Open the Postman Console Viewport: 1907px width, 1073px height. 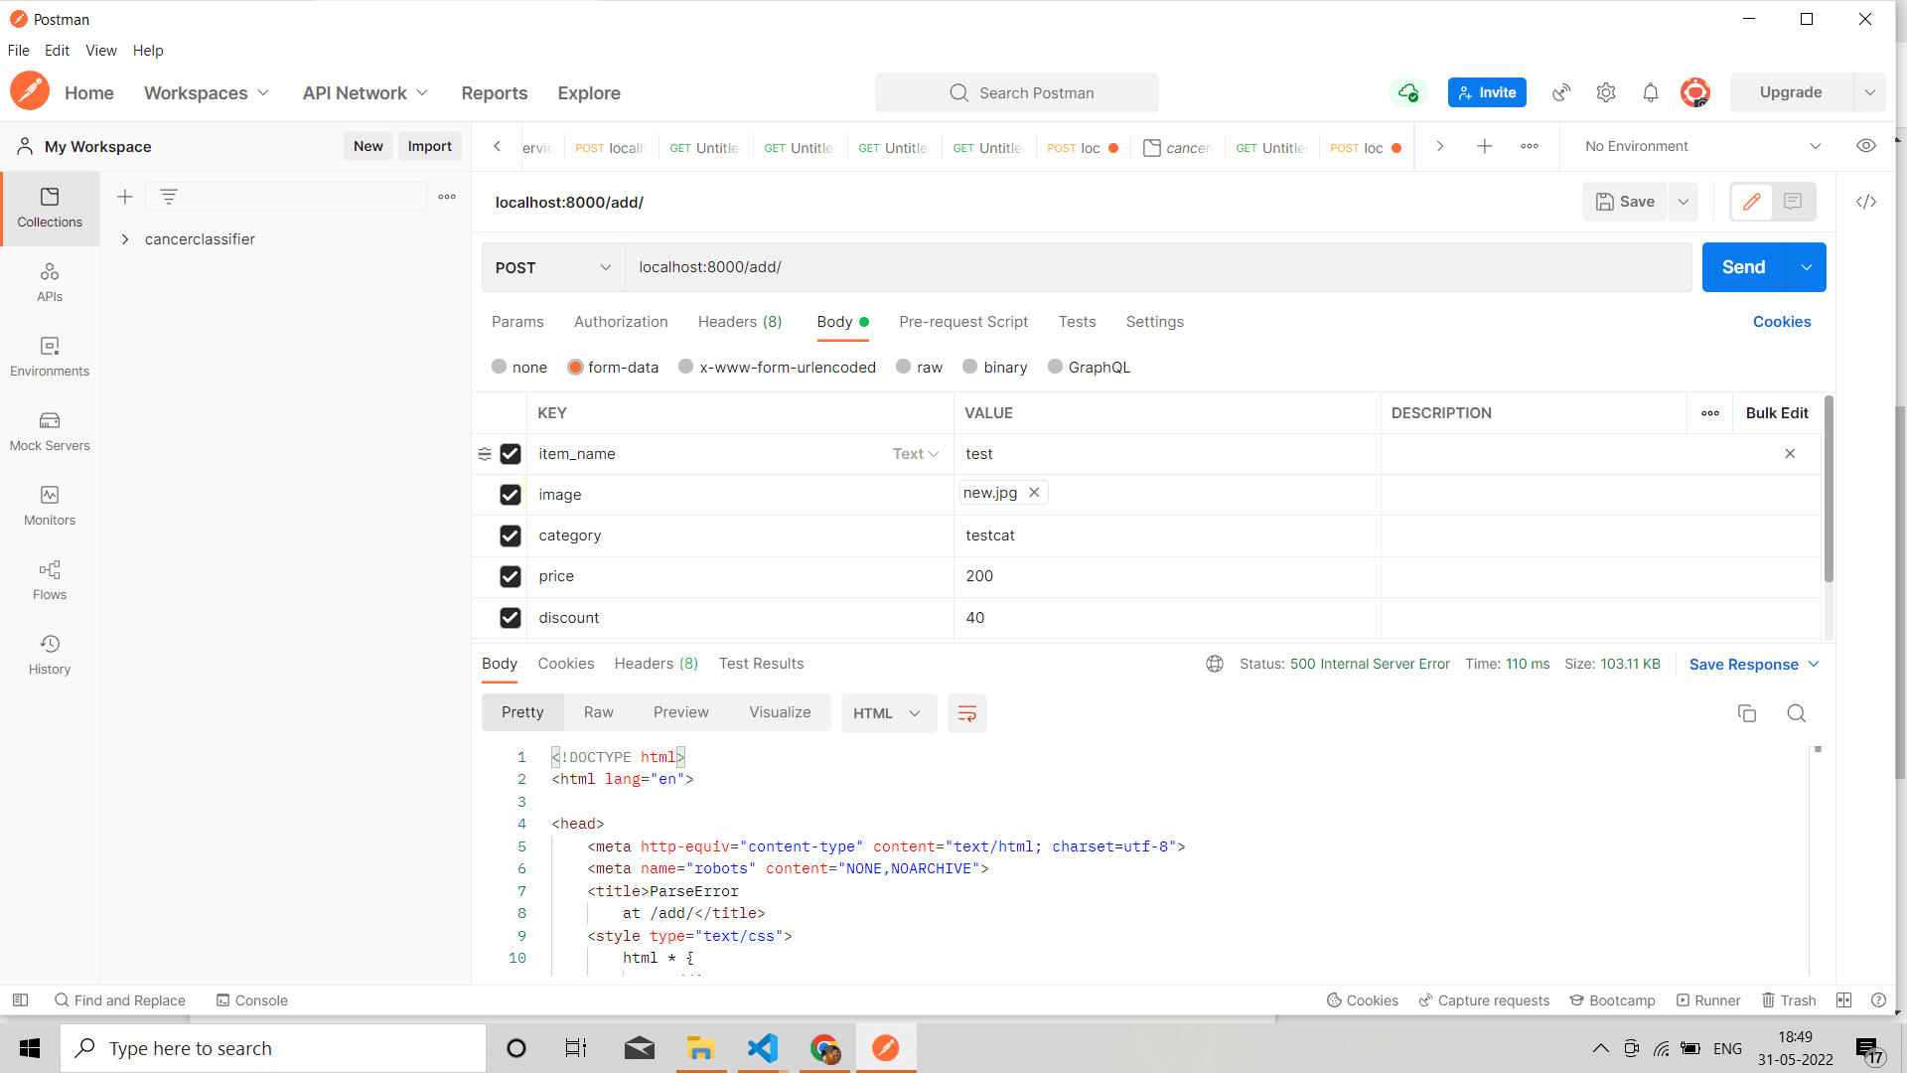click(x=251, y=999)
